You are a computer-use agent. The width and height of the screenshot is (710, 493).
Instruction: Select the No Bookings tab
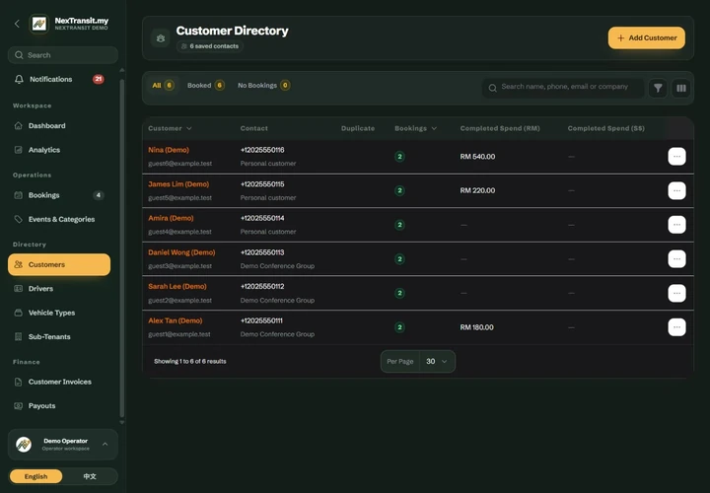click(264, 85)
